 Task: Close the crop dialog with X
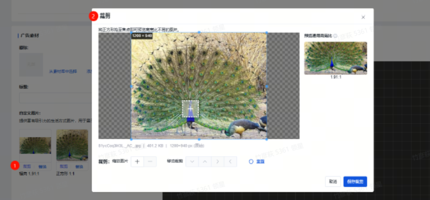click(363, 17)
